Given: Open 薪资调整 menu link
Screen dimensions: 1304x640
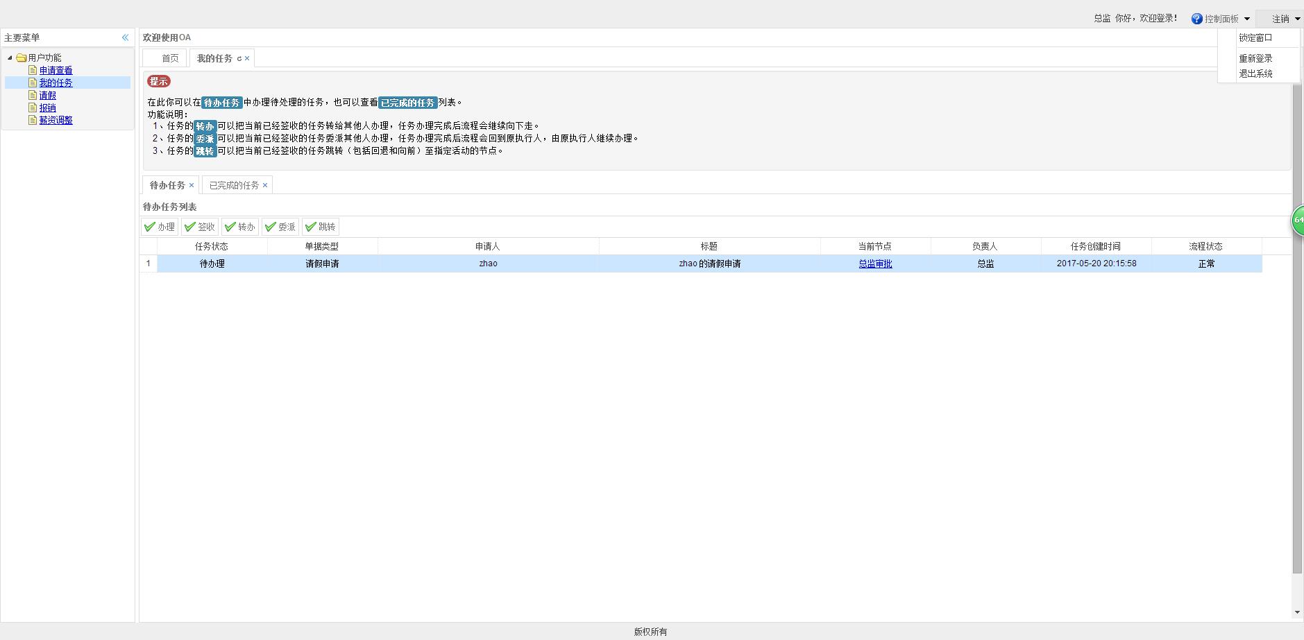Looking at the screenshot, I should 56,120.
